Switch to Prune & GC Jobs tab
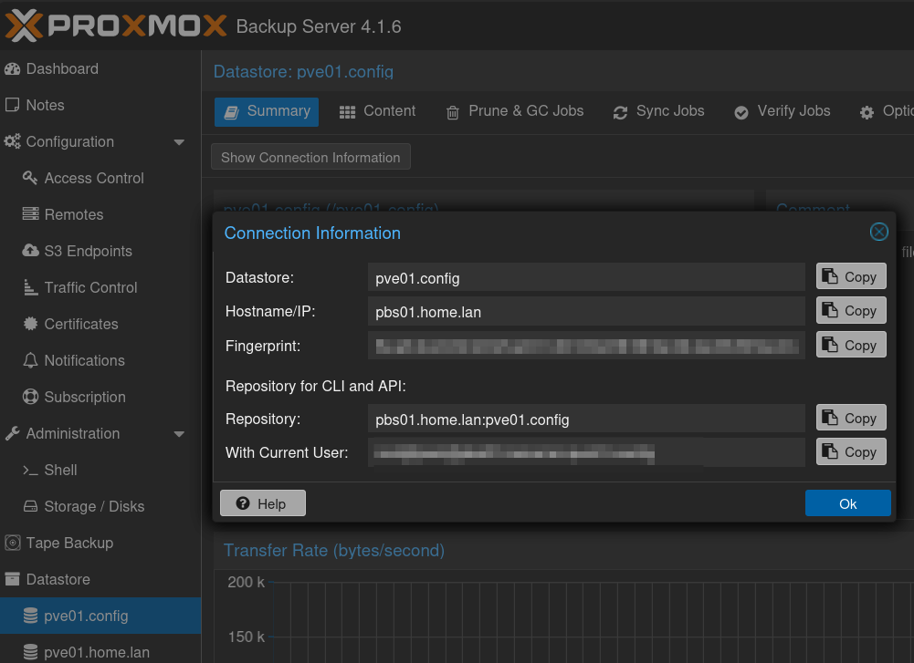Screen dimensions: 914x663 (514, 111)
